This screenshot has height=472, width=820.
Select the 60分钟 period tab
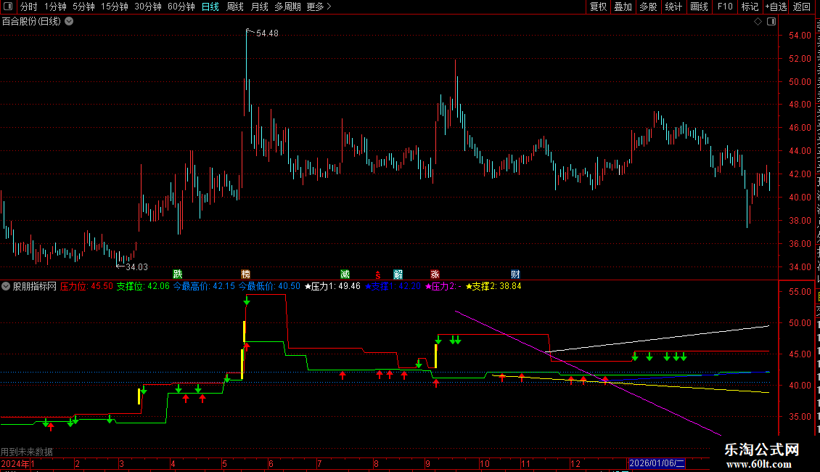181,7
